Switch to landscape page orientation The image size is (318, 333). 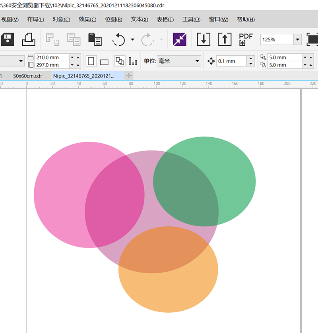104,61
